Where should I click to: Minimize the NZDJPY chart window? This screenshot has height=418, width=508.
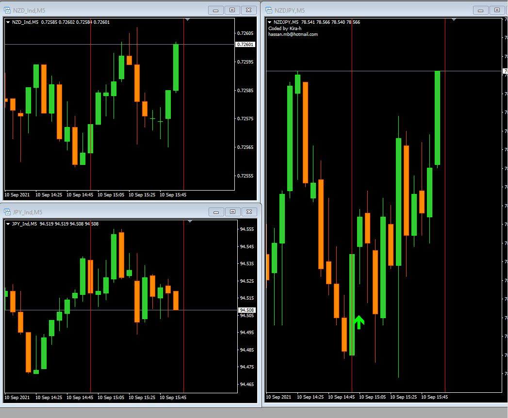481,10
